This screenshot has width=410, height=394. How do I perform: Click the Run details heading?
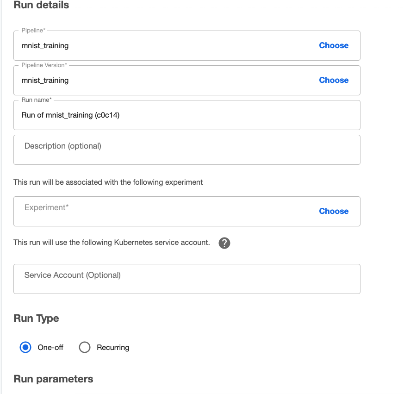[x=41, y=6]
